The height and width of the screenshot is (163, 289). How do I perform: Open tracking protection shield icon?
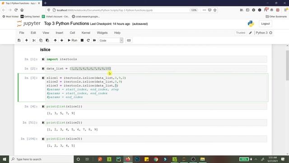pos(49,10)
